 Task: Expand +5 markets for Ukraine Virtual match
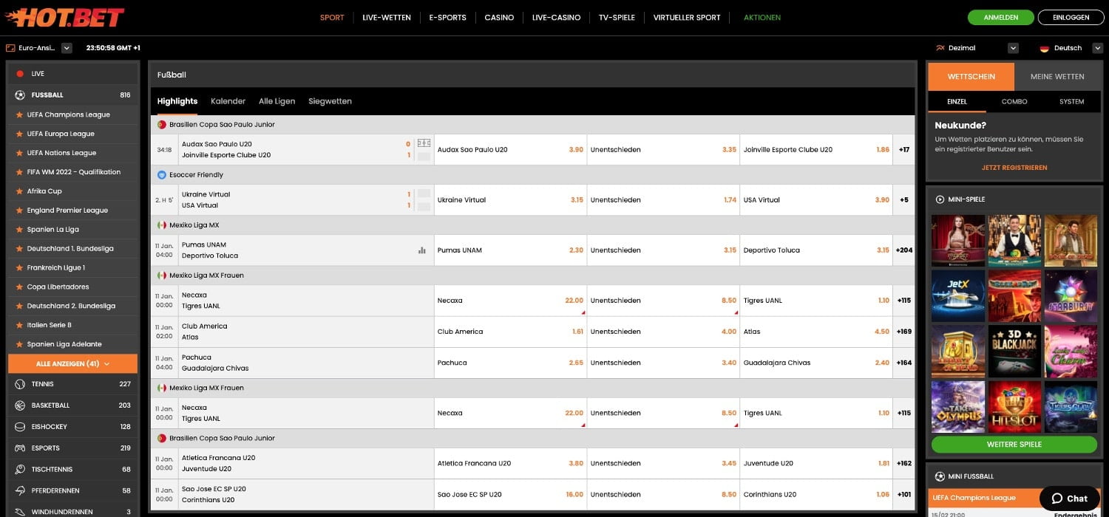pyautogui.click(x=903, y=200)
